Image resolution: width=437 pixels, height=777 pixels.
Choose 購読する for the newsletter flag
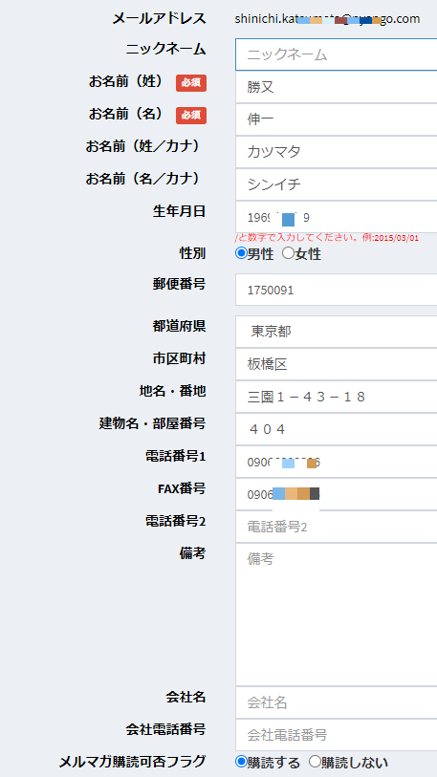[x=241, y=762]
